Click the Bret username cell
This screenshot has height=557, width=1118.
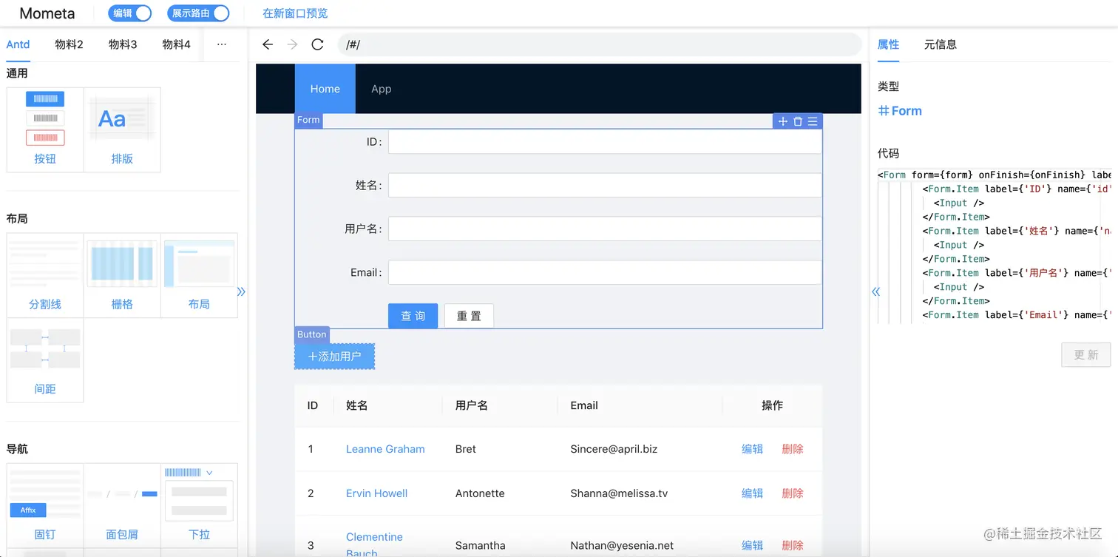click(x=466, y=449)
